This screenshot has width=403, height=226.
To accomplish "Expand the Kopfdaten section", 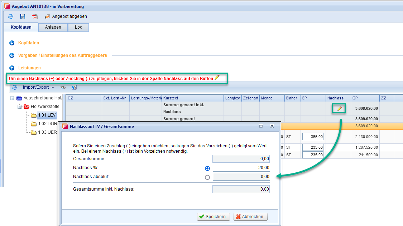I will tap(11, 43).
